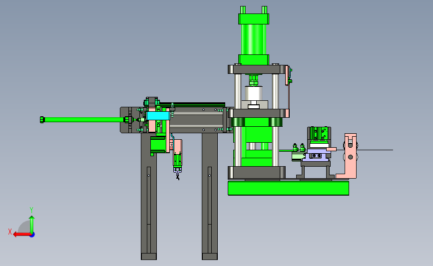Image resolution: width=433 pixels, height=266 pixels.
Task: Click the green Y label above the triad
Action: point(31,210)
